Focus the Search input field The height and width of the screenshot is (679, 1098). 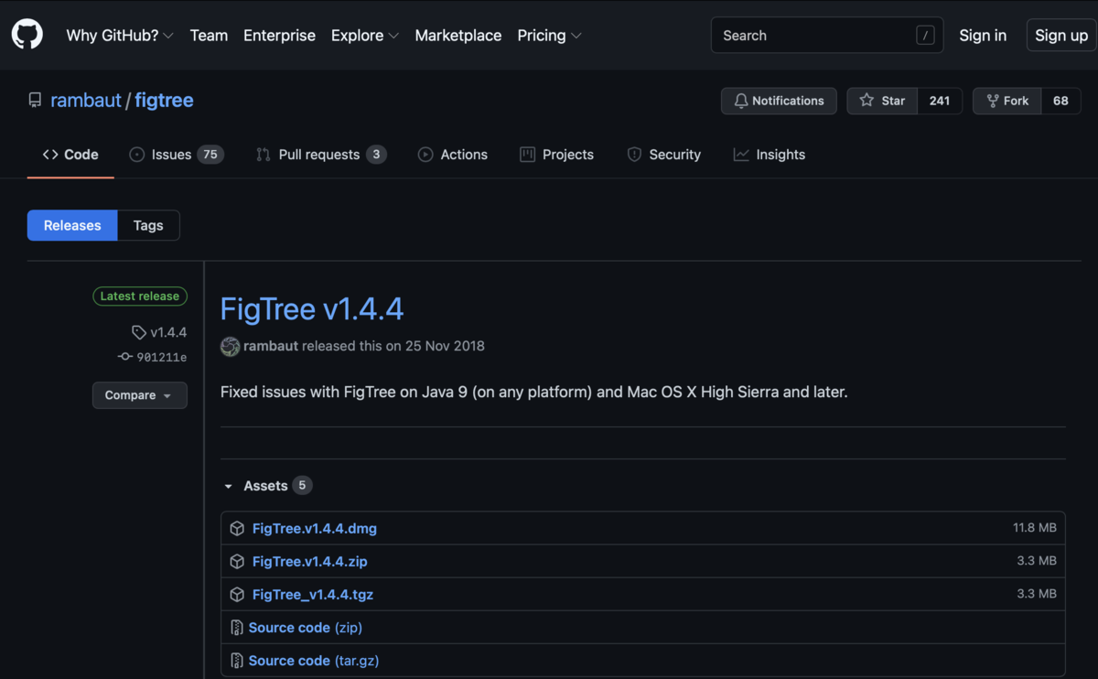click(827, 36)
